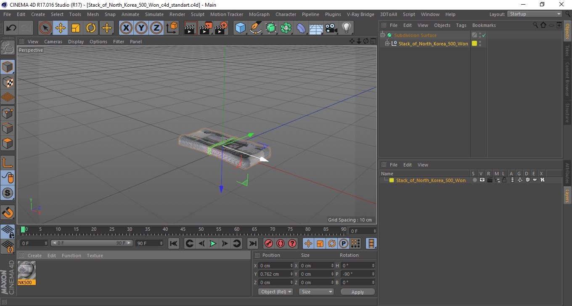Open the Deformer objects icon

301,28
